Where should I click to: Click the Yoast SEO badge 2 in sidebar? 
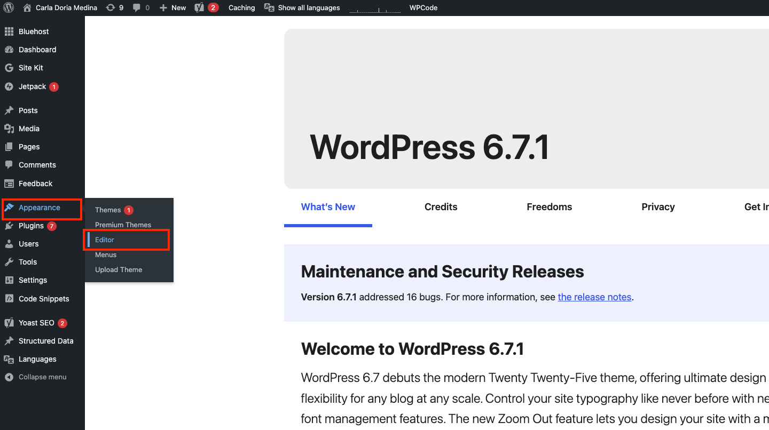pyautogui.click(x=62, y=323)
